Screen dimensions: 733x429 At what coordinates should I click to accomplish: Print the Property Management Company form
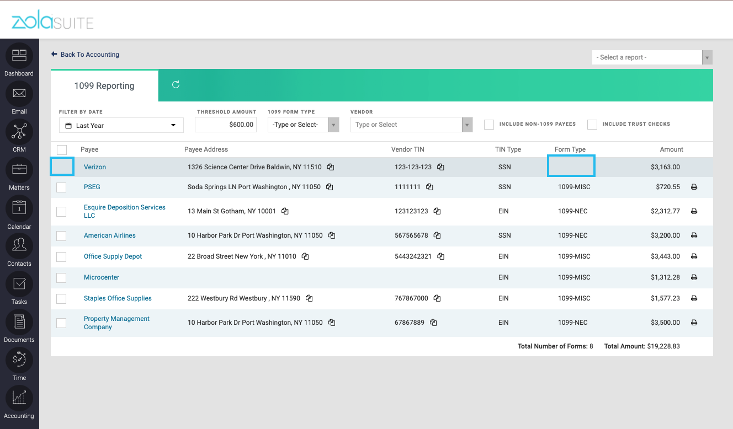tap(694, 323)
